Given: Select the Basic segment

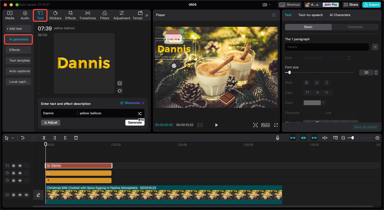Looking at the screenshot, I should coord(308,27).
